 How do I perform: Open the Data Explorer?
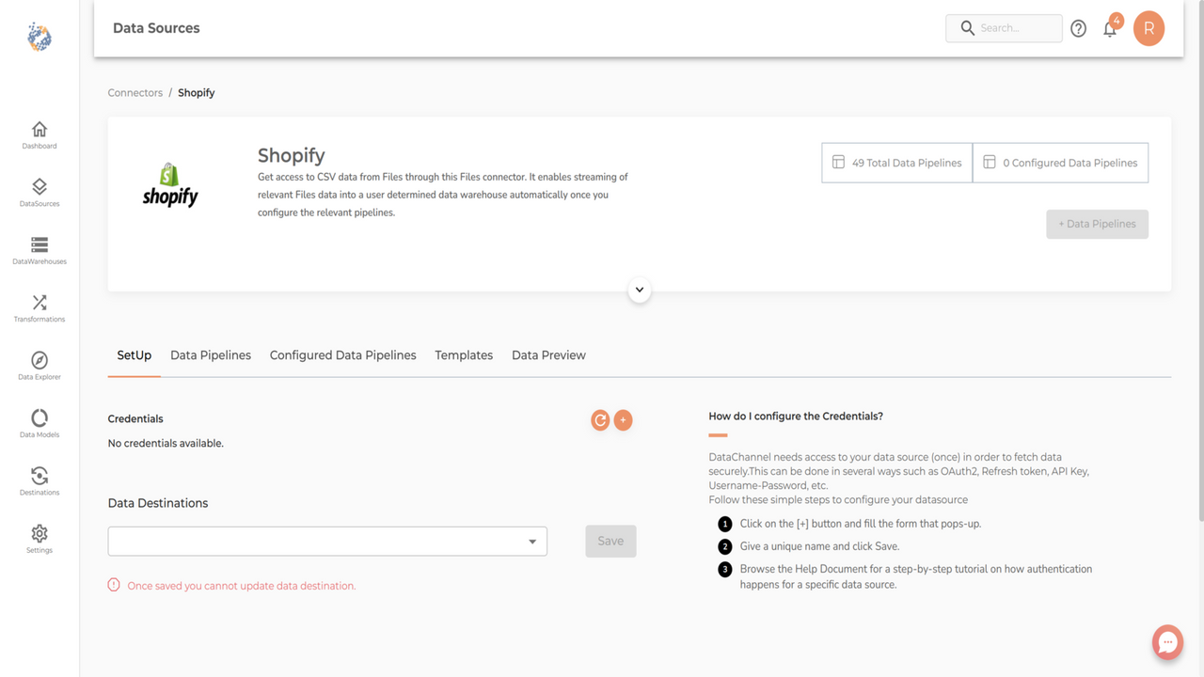[x=39, y=365]
